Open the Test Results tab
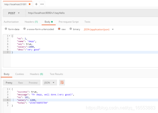 56,74
